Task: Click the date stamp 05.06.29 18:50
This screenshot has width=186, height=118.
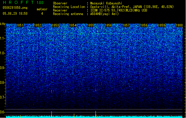Action: click(x=15, y=14)
